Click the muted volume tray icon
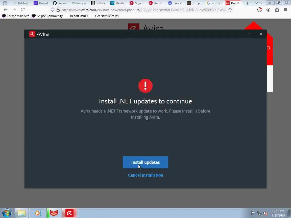The height and width of the screenshot is (218, 291). (x=265, y=213)
